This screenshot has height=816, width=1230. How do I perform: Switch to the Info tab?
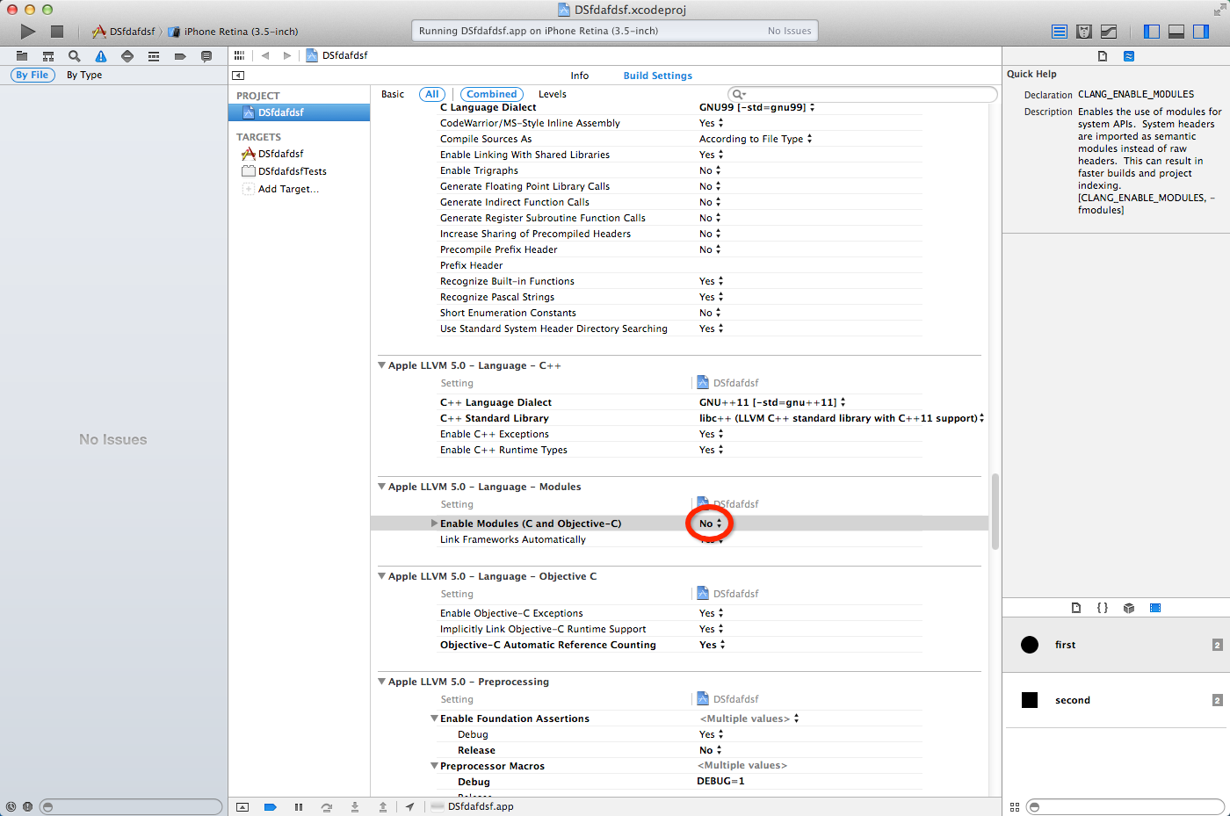coord(580,76)
